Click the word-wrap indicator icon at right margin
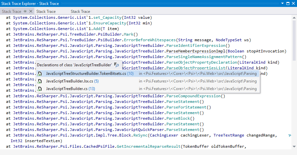 289,135
